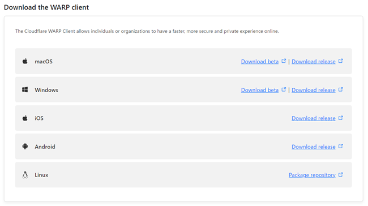
Task: Select the macOS row label
Action: (x=44, y=62)
